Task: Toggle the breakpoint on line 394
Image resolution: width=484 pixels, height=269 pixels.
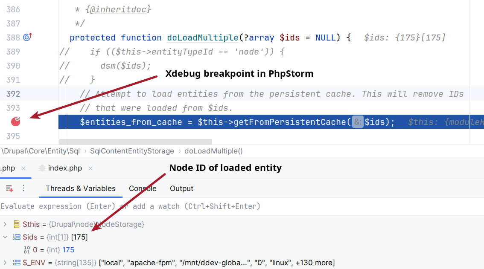Action: pyautogui.click(x=16, y=121)
